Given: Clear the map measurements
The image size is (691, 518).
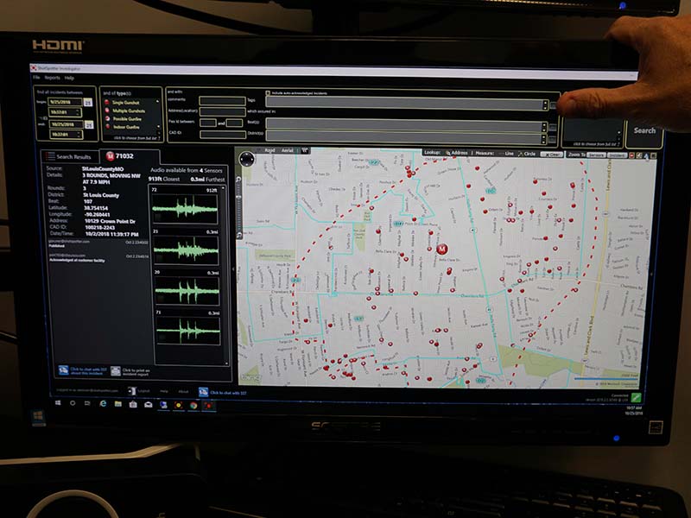Looking at the screenshot, I should [551, 155].
